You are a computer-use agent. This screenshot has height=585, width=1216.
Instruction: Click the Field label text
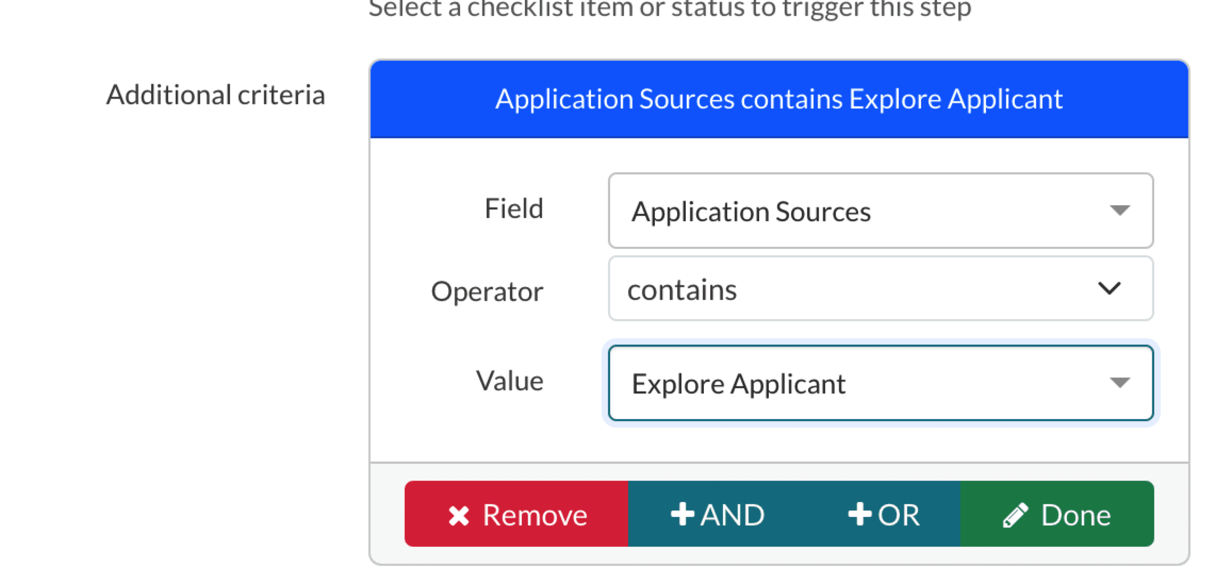pos(514,208)
